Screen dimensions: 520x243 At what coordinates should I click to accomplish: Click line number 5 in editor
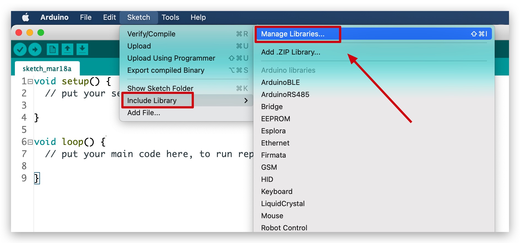tap(24, 130)
